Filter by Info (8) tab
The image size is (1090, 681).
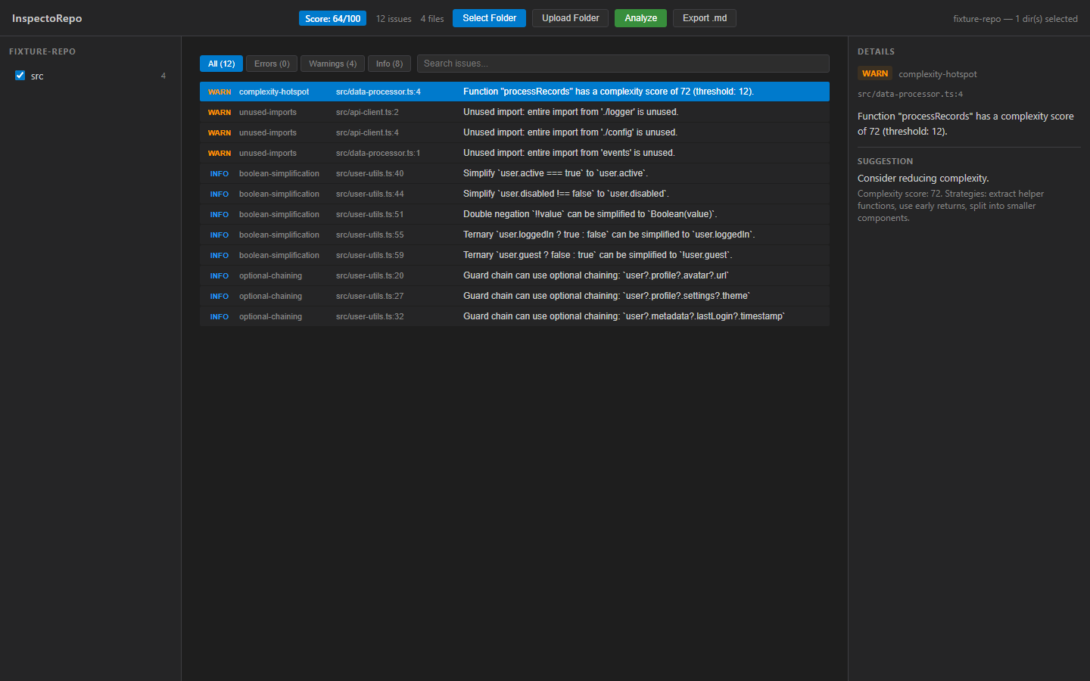pyautogui.click(x=389, y=64)
